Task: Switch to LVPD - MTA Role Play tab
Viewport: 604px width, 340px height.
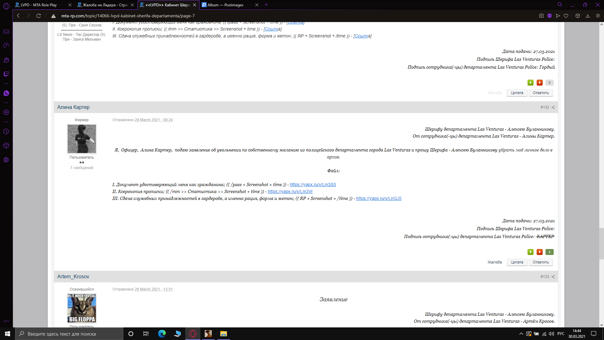Action: [x=39, y=5]
